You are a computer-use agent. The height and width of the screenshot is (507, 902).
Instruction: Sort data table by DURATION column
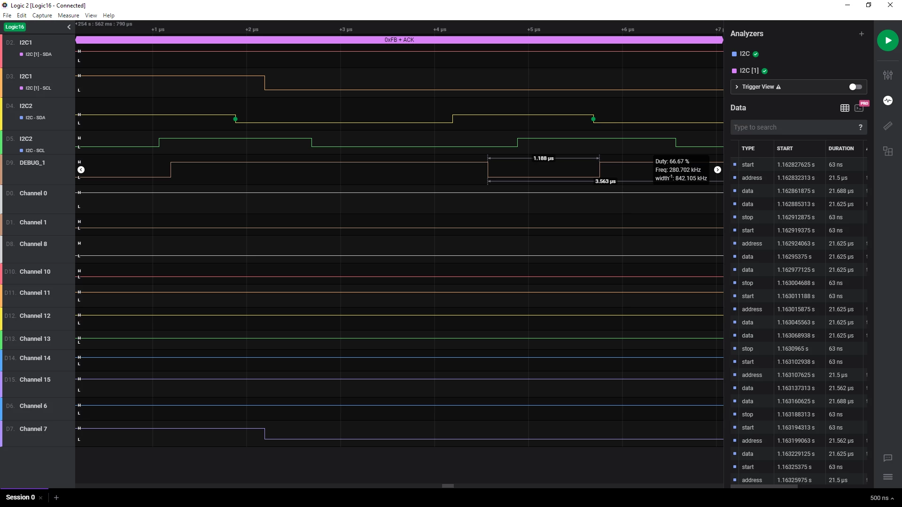click(x=841, y=148)
